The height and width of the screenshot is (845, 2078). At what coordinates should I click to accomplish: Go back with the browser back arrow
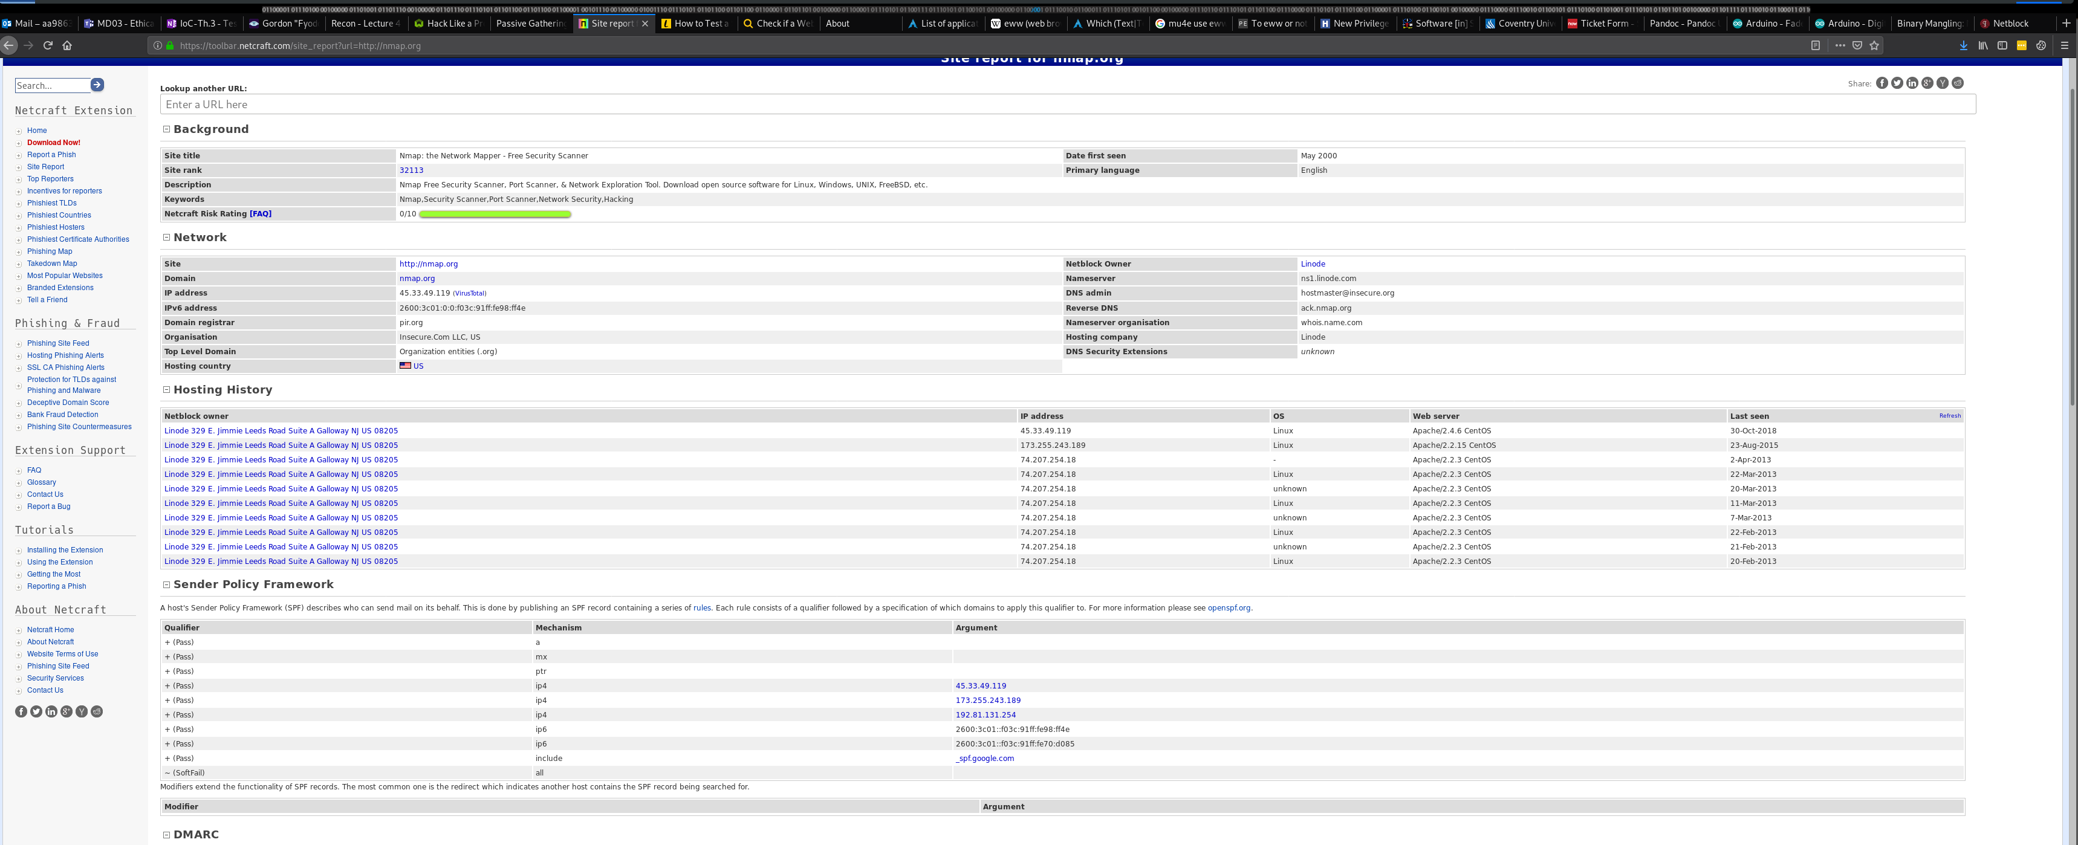click(9, 46)
